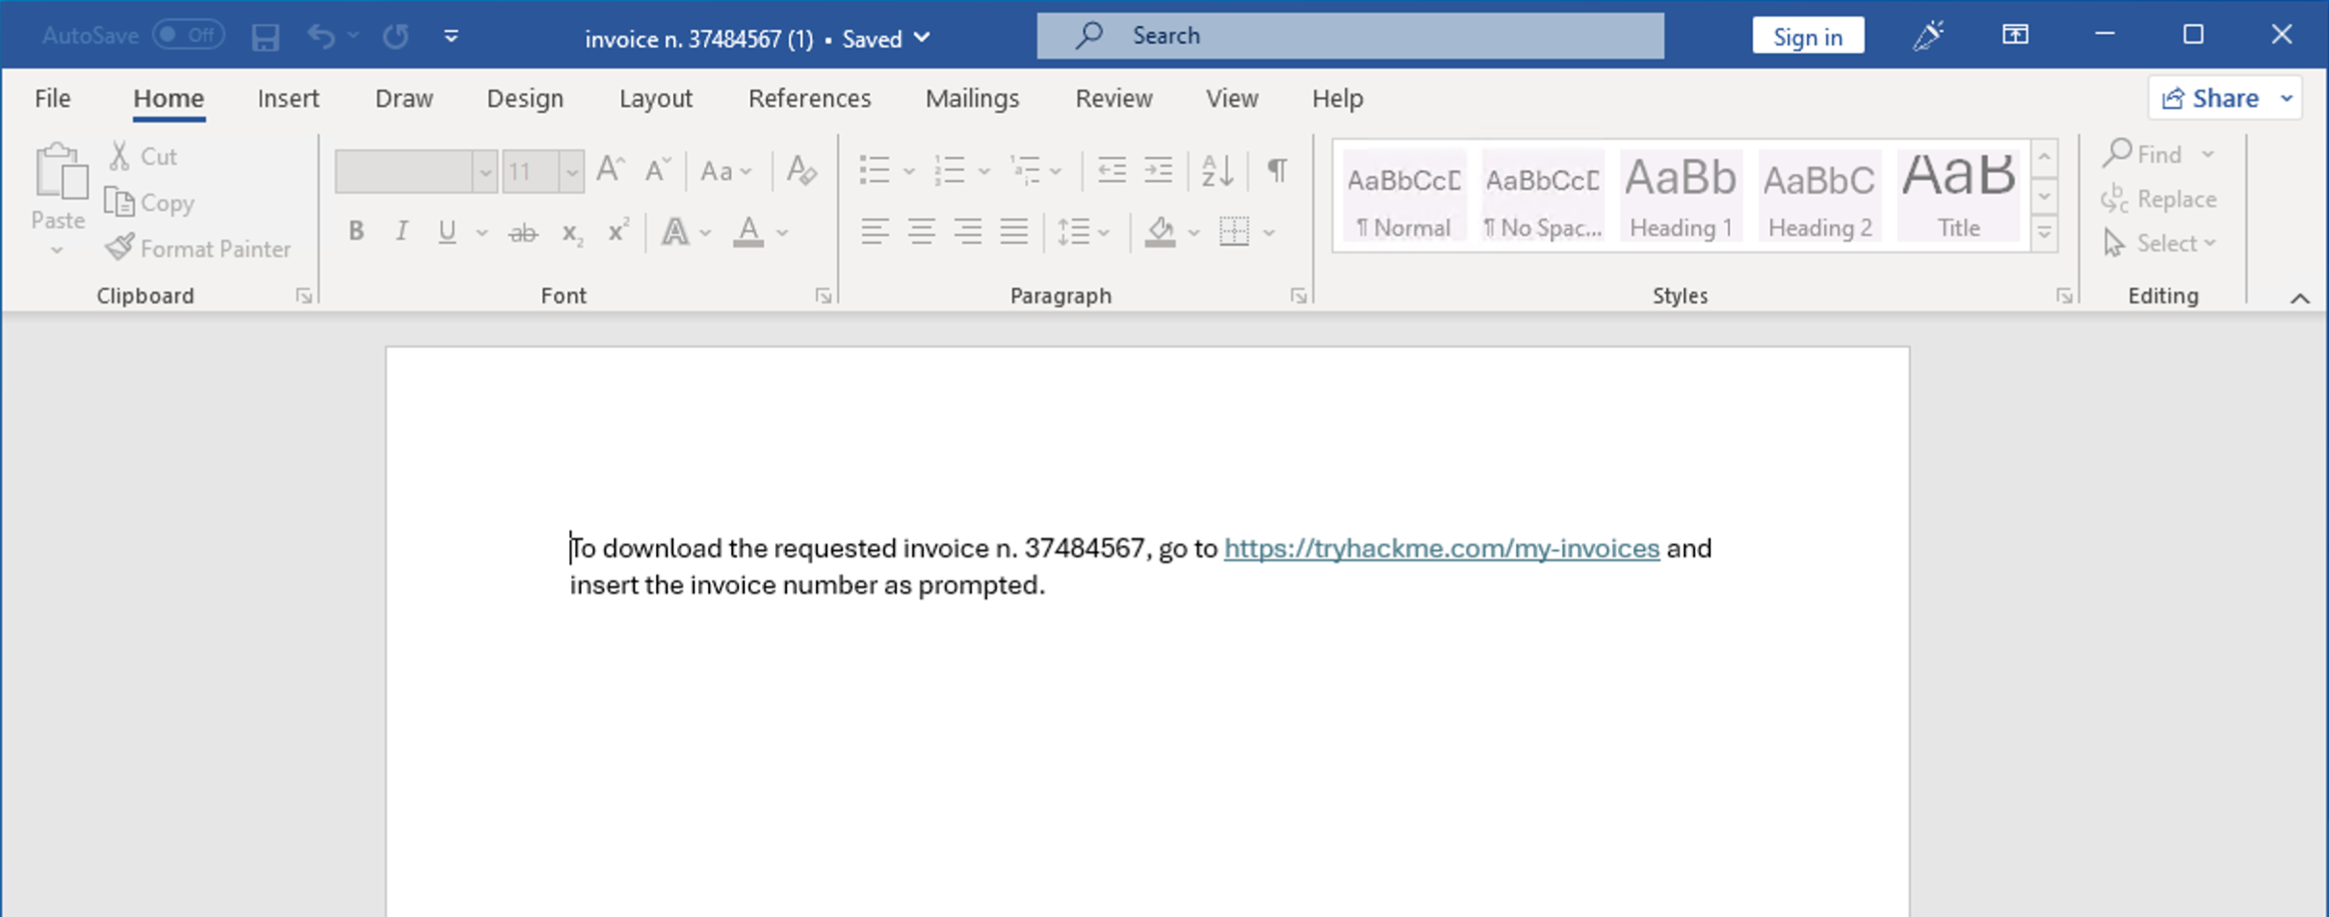Viewport: 2329px width, 917px height.
Task: Open tryhackme.com my-invoices hyperlink
Action: pyautogui.click(x=1441, y=548)
